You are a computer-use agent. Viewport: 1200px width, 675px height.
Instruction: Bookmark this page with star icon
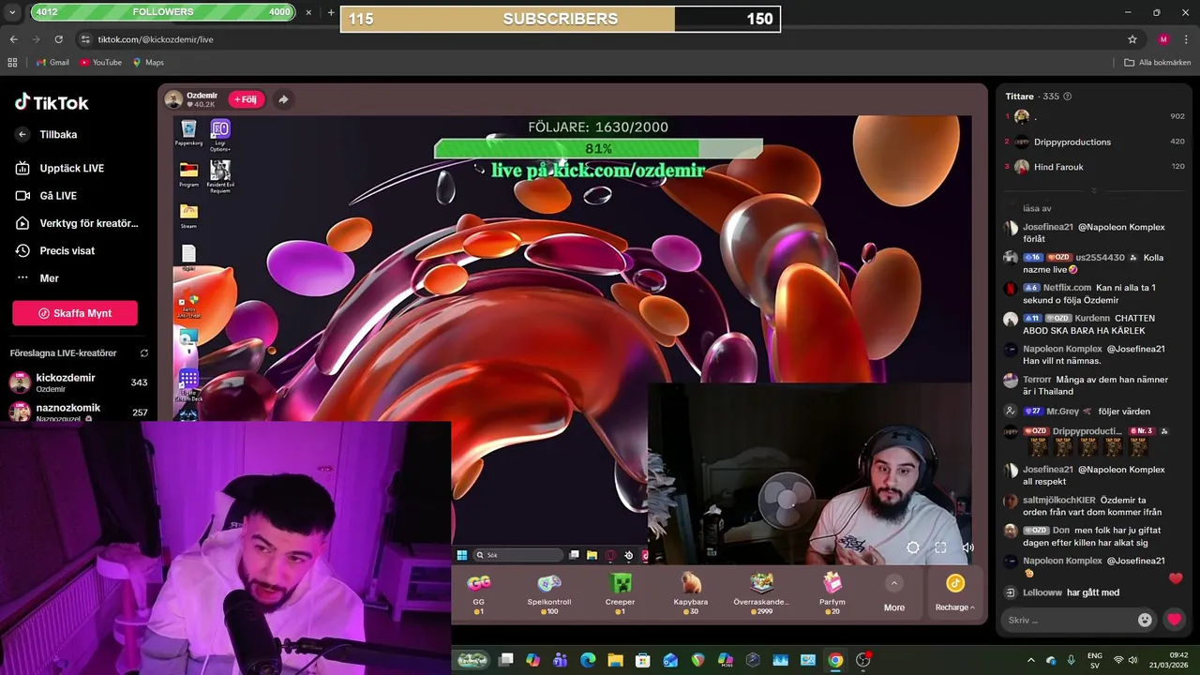pos(1132,39)
